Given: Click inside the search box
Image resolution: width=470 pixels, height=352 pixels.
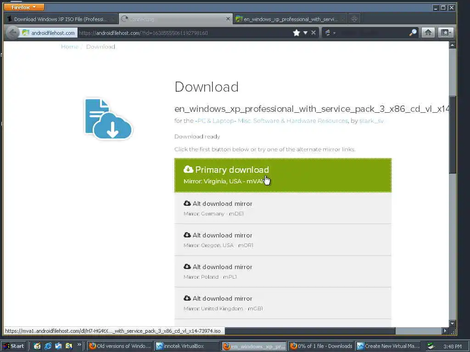Looking at the screenshot, I should point(373,33).
